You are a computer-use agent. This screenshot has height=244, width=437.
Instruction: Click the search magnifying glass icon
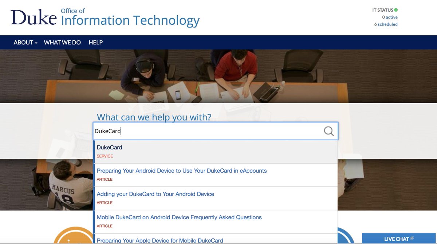(x=329, y=131)
